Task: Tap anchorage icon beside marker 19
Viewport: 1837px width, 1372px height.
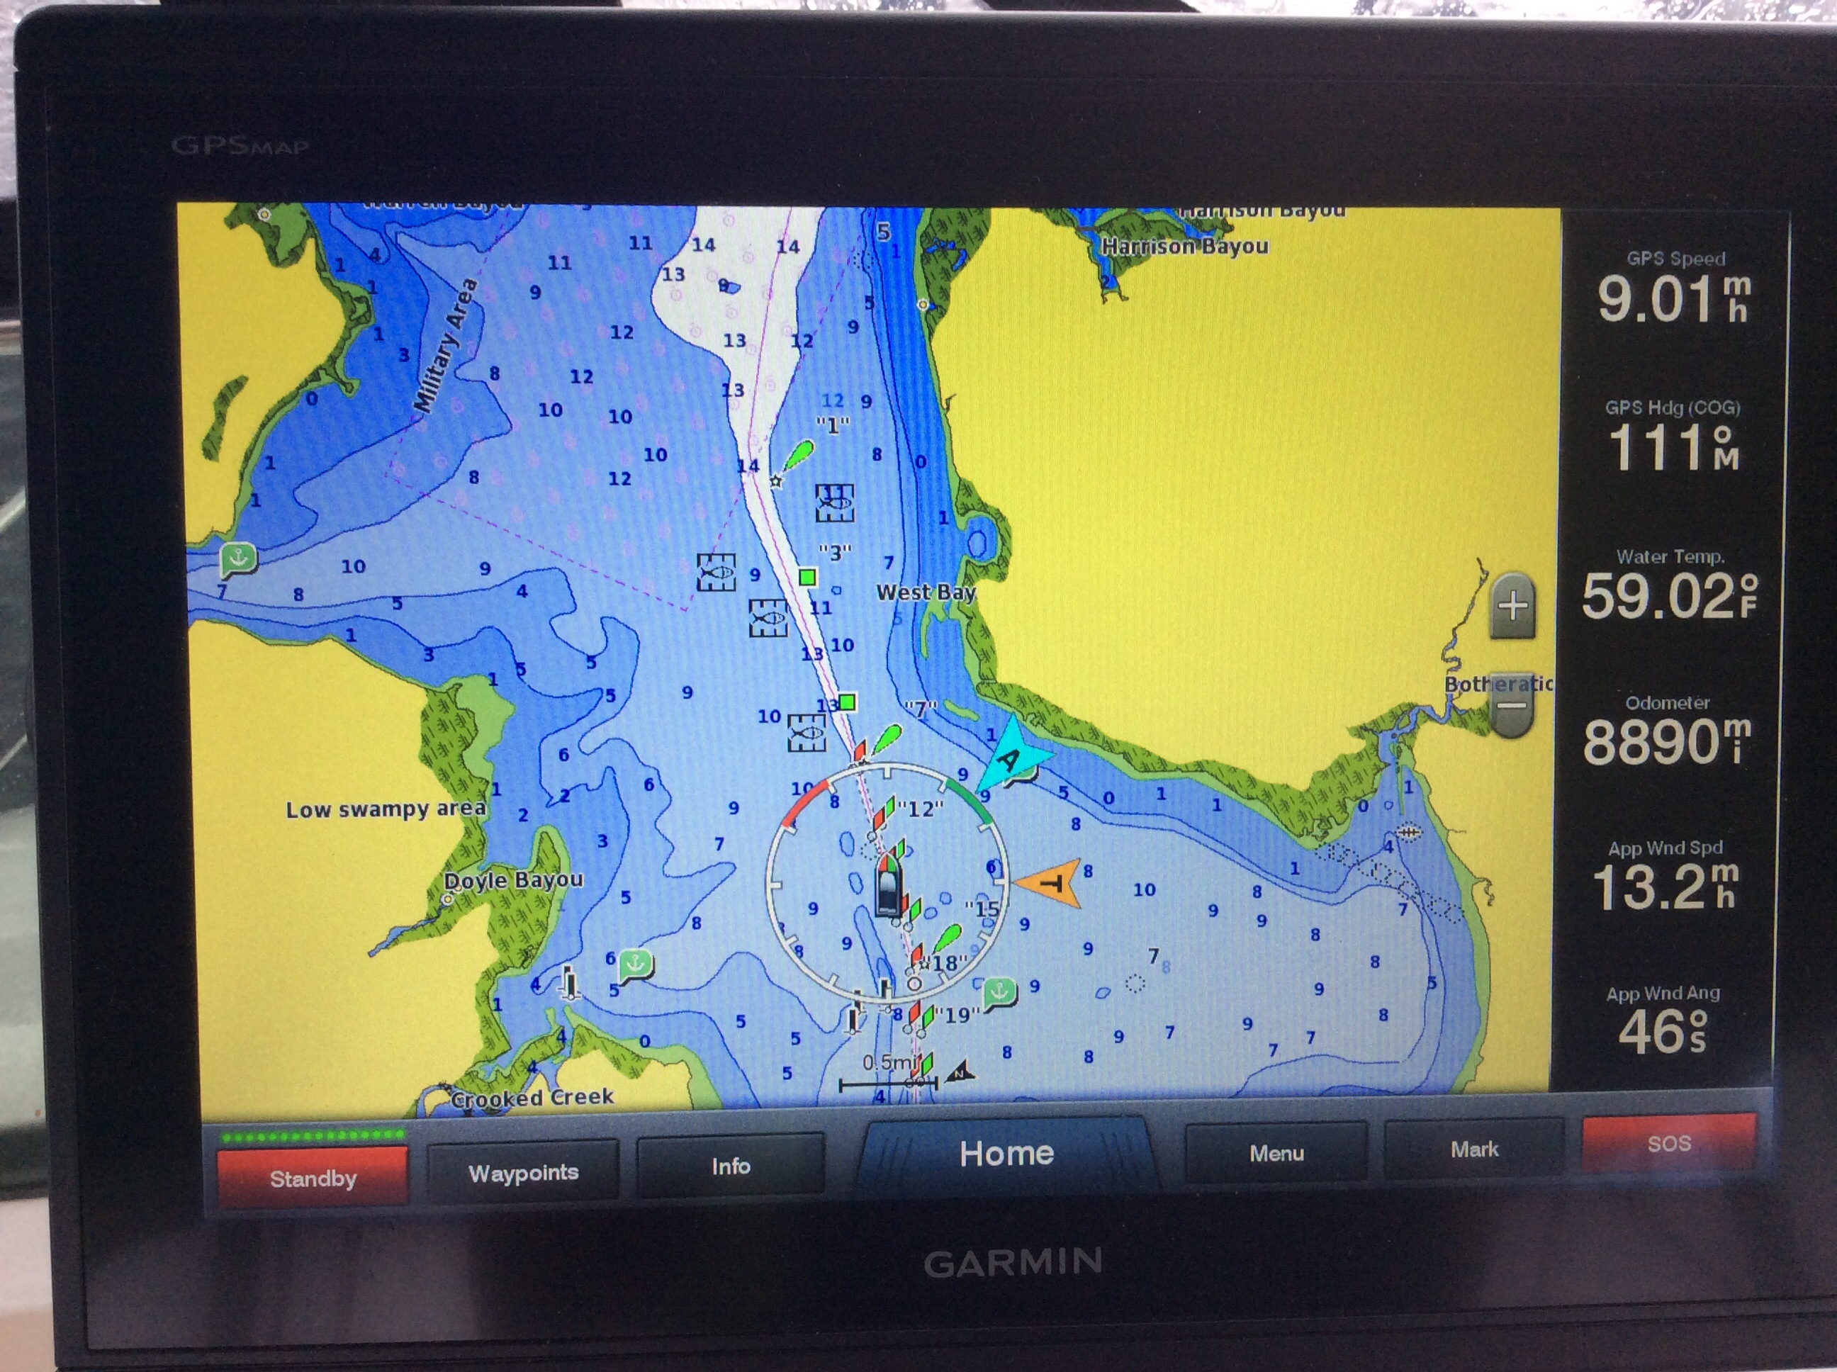Action: click(999, 991)
